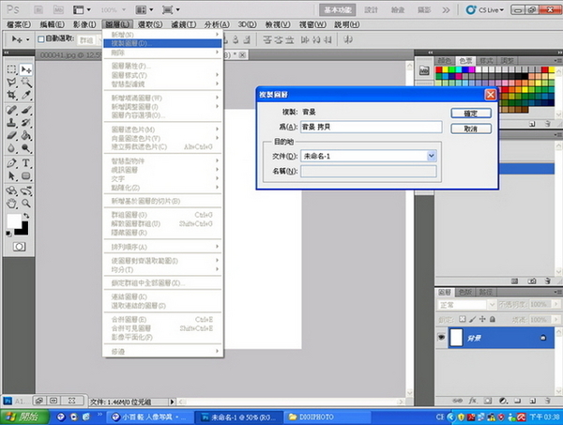Launch Mini Bridge from the application bar
Viewport: 563px width, 425px height.
pos(58,9)
